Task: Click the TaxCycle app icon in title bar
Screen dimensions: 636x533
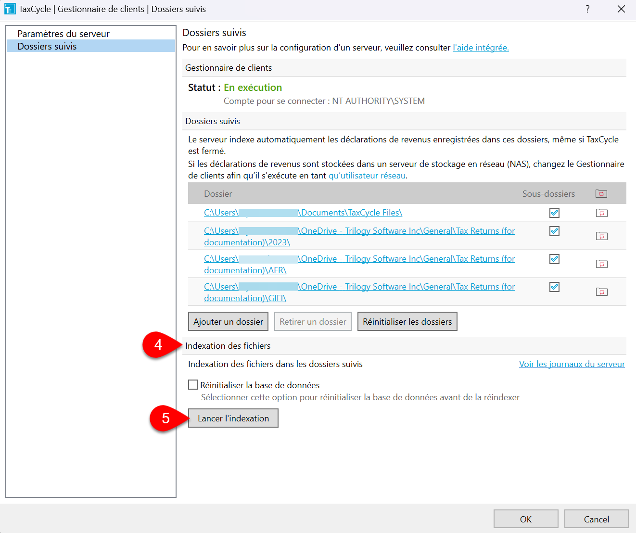Action: pos(10,9)
